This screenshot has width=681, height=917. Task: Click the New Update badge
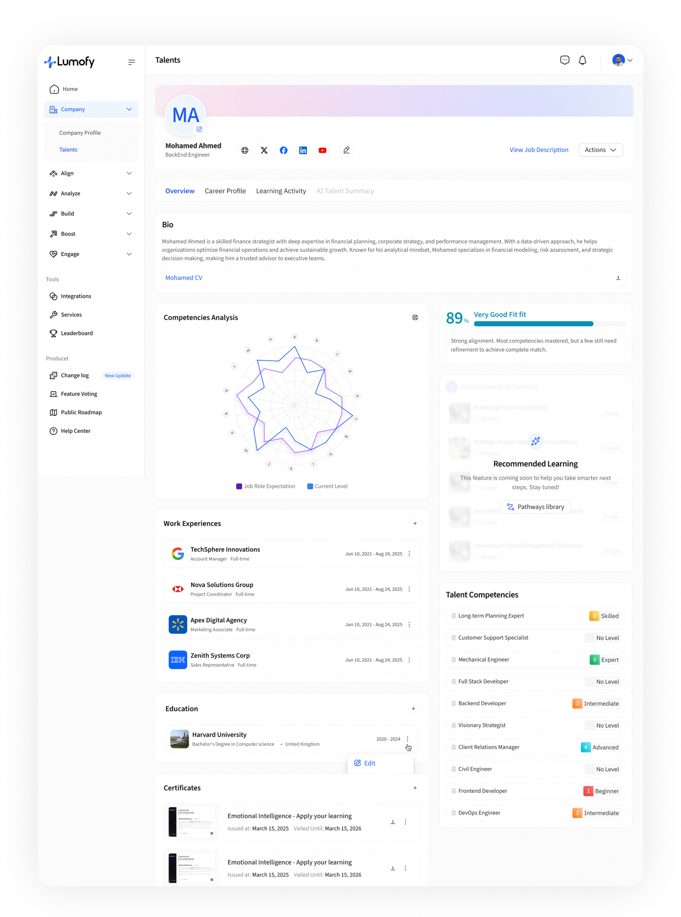[x=118, y=375]
